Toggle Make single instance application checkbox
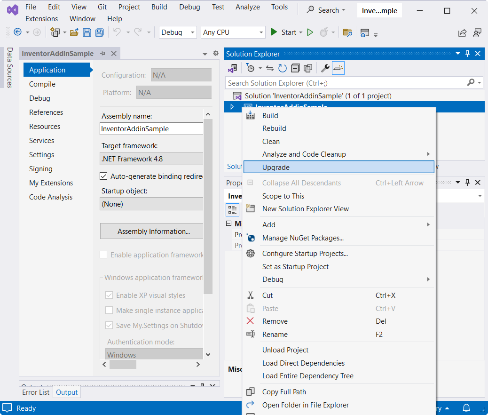The width and height of the screenshot is (488, 415). point(109,310)
